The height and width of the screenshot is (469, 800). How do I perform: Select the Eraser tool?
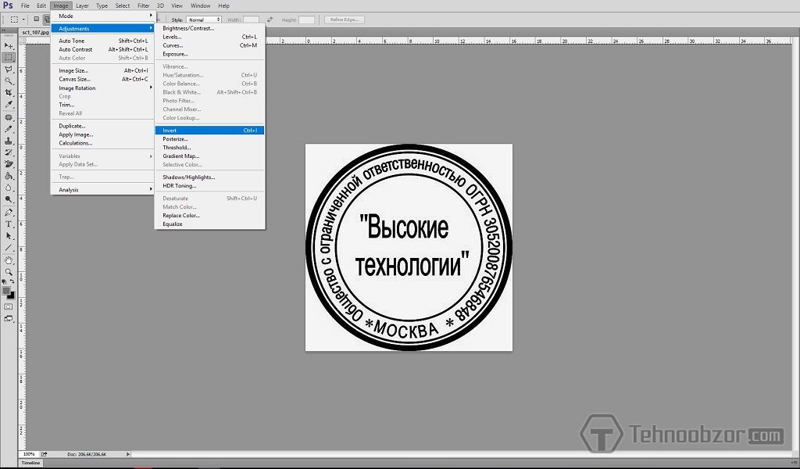tap(9, 164)
